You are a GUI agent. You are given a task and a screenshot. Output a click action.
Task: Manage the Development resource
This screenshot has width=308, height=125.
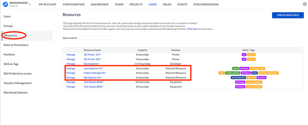(x=71, y=64)
